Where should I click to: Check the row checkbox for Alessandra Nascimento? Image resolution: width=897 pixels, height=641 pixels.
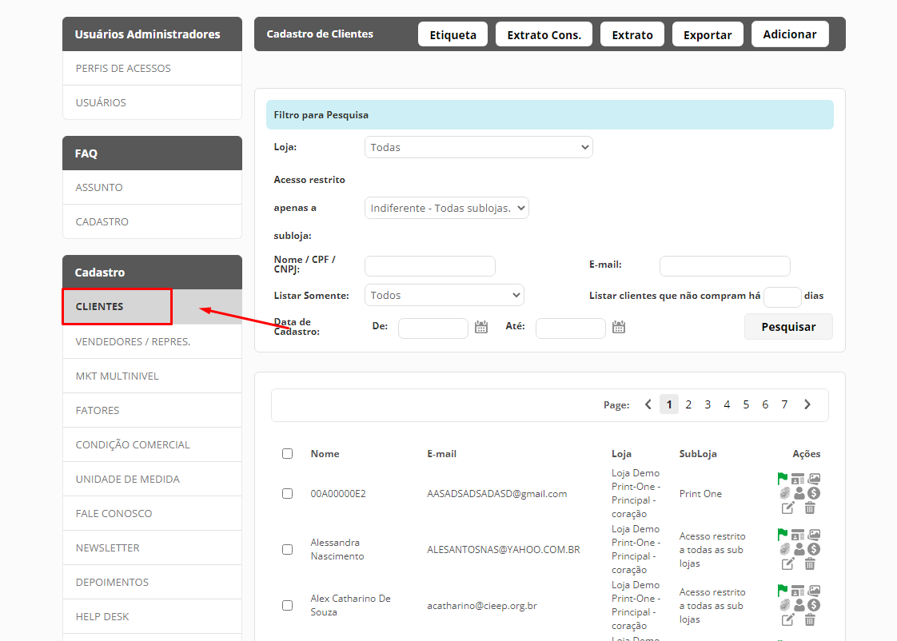(287, 550)
